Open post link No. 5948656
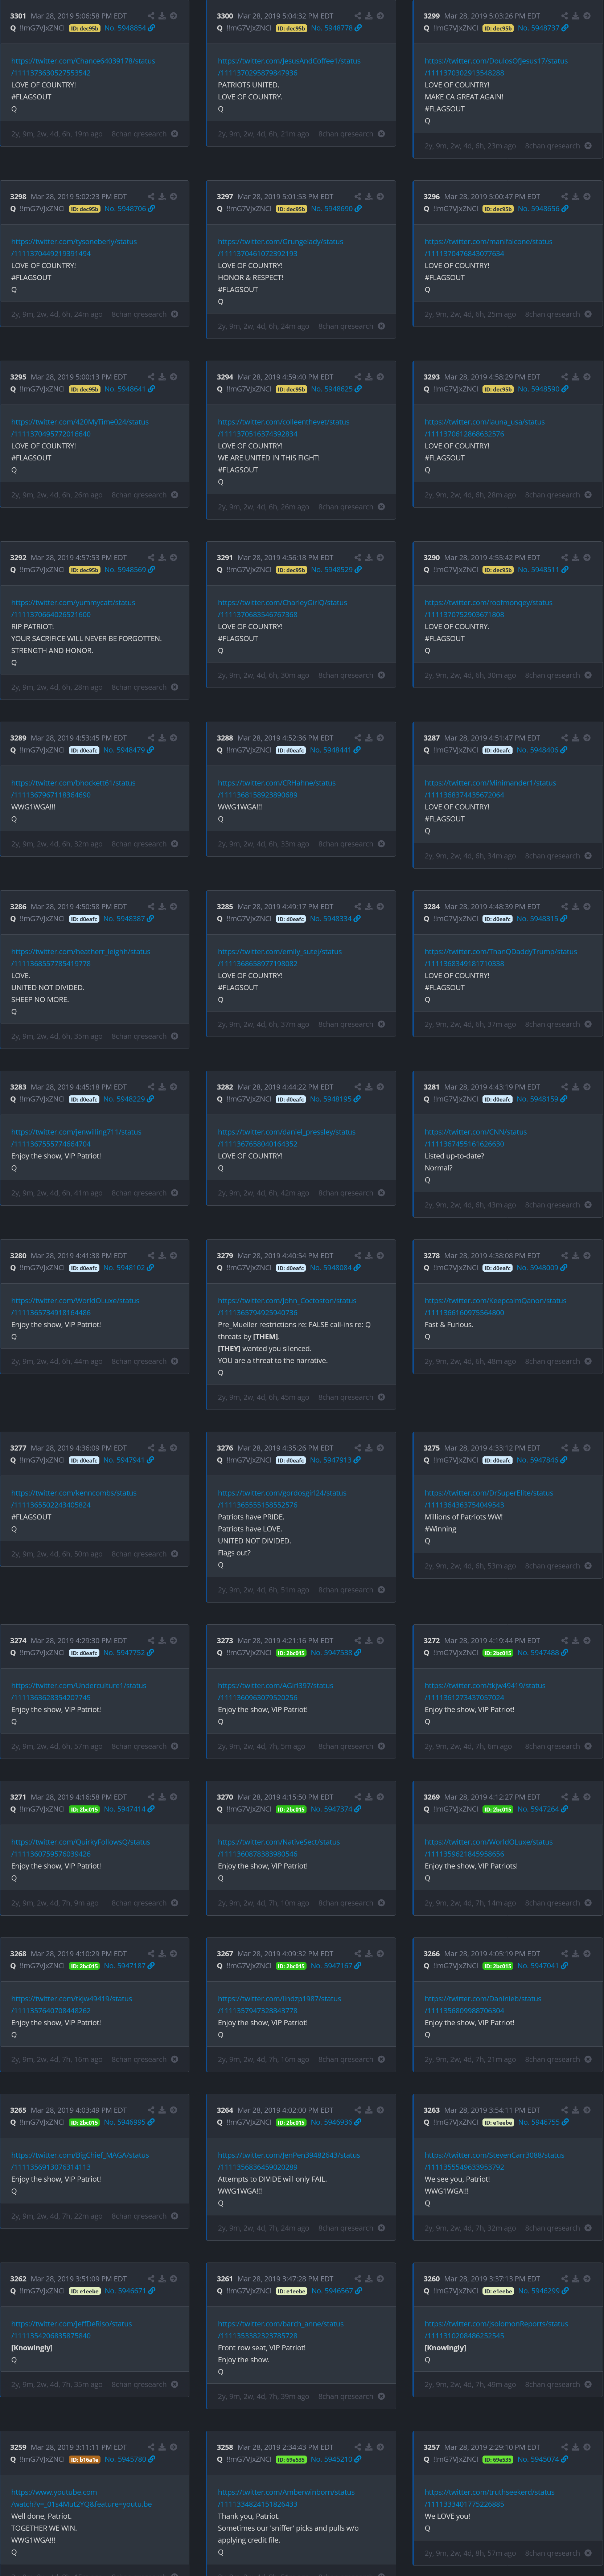The image size is (604, 2576). (539, 209)
